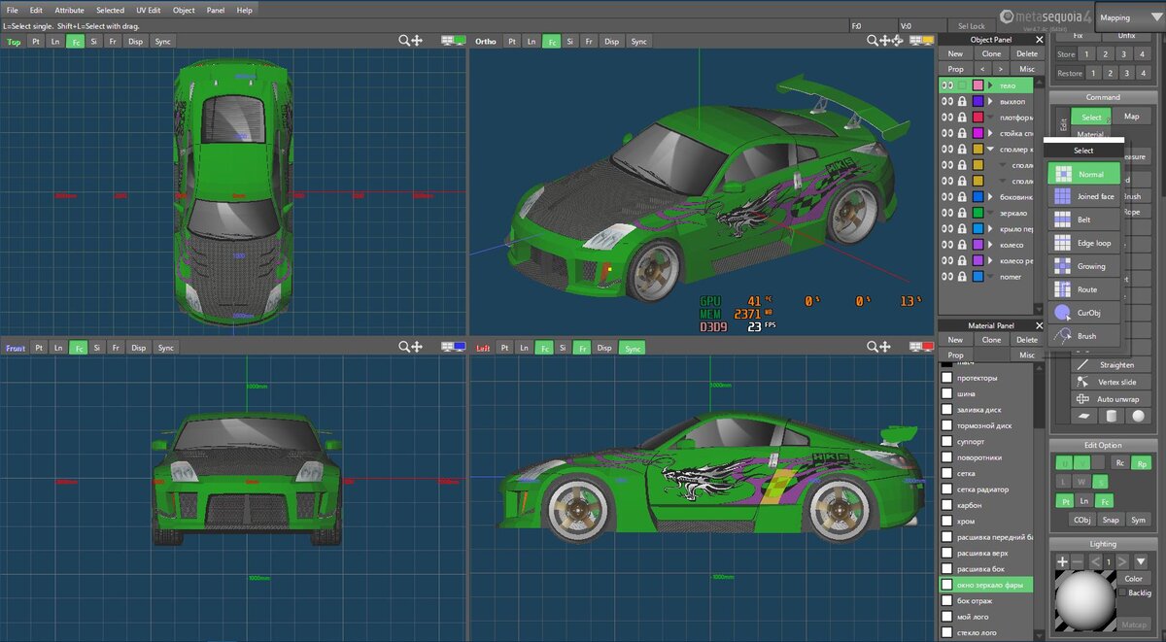
Task: Open the File menu
Action: tap(13, 10)
